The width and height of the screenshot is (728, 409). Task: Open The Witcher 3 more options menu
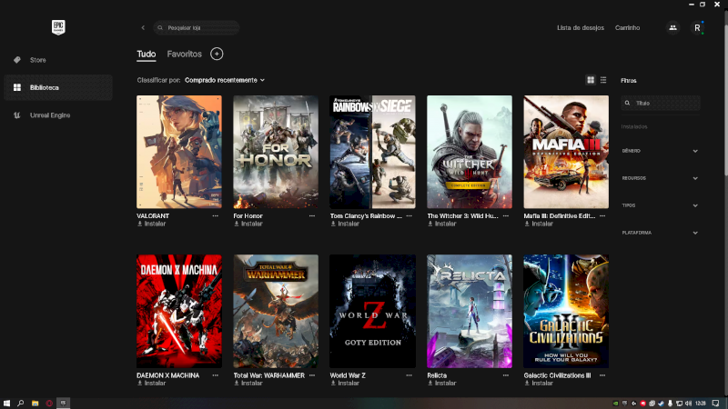tap(506, 216)
